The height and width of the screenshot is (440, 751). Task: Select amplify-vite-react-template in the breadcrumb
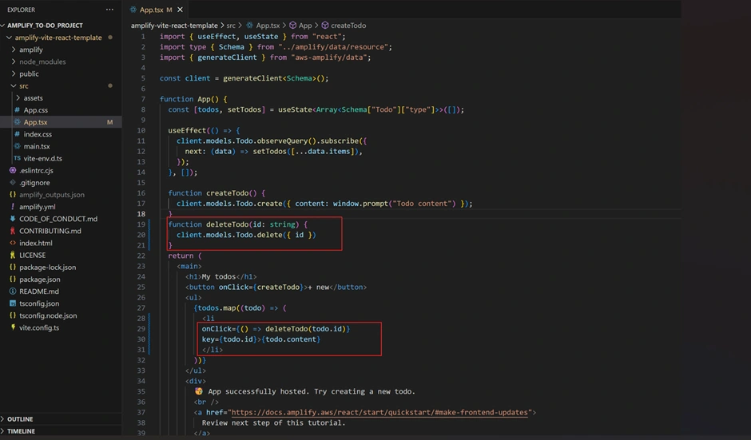(x=174, y=26)
